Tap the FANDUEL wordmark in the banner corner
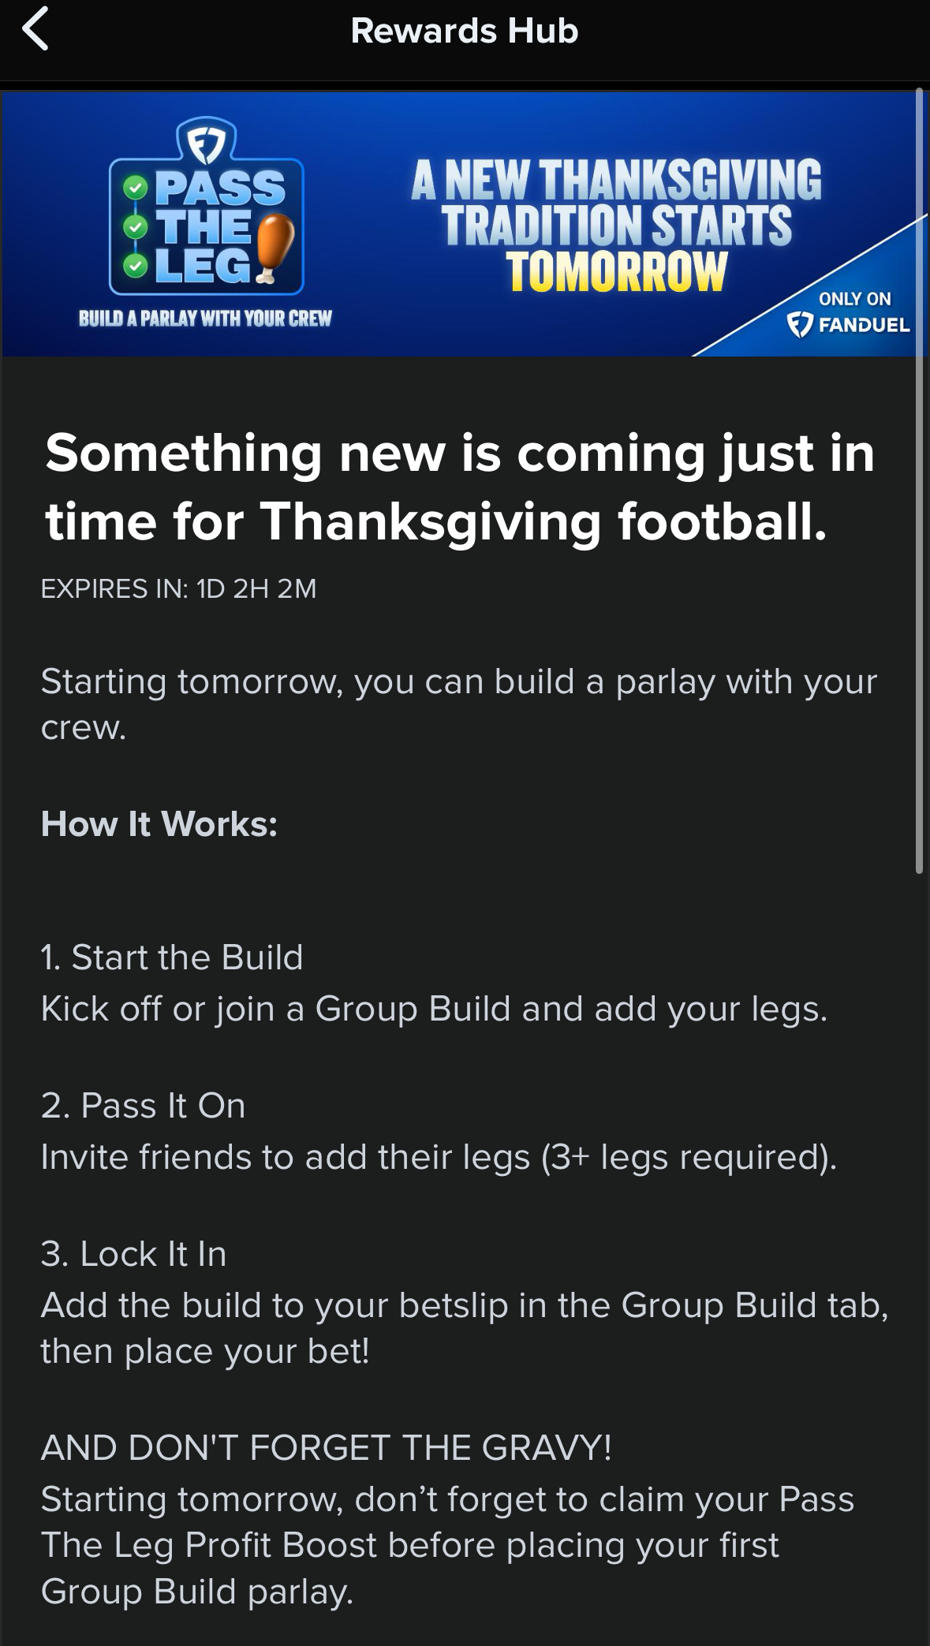The width and height of the screenshot is (930, 1646). (x=865, y=325)
